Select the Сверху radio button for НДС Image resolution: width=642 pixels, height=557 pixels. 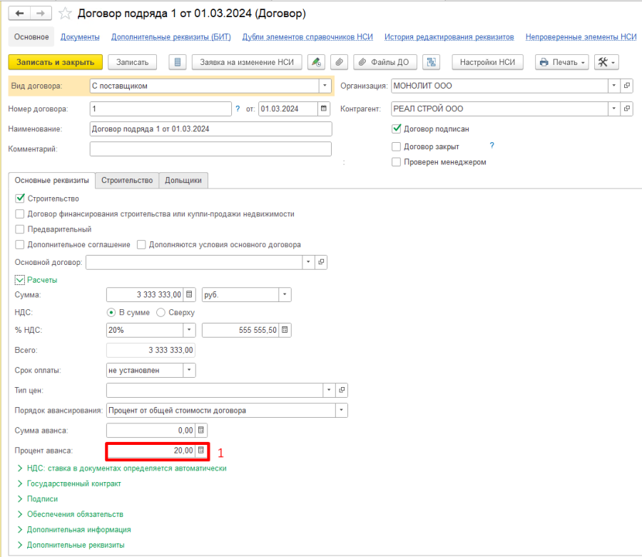(160, 312)
